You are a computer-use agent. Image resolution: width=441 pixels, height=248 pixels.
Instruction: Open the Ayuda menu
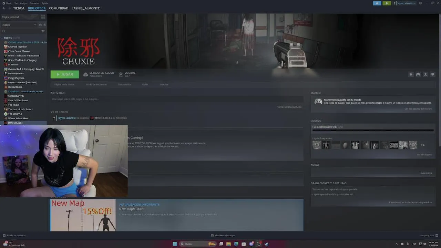pyautogui.click(x=45, y=3)
